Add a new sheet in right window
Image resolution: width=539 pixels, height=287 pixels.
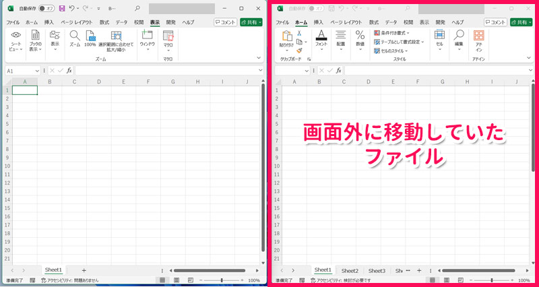pyautogui.click(x=419, y=271)
